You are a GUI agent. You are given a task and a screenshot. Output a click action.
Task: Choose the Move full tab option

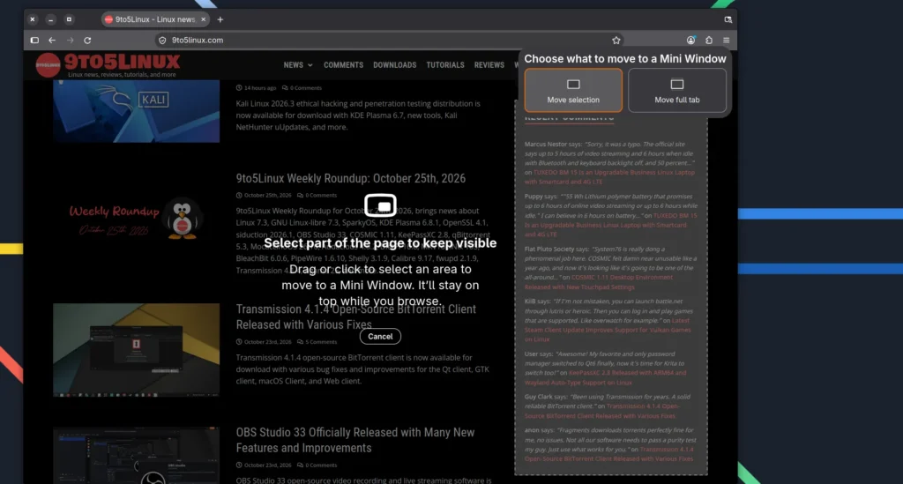676,90
